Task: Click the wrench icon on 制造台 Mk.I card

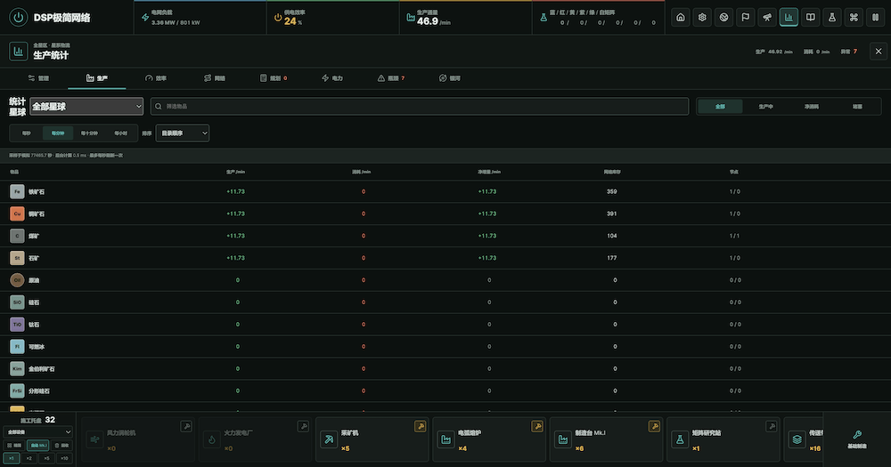Action: pyautogui.click(x=654, y=426)
